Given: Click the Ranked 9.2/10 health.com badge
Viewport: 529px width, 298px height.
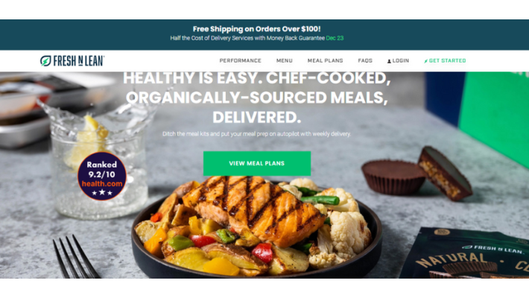Looking at the screenshot, I should [102, 176].
